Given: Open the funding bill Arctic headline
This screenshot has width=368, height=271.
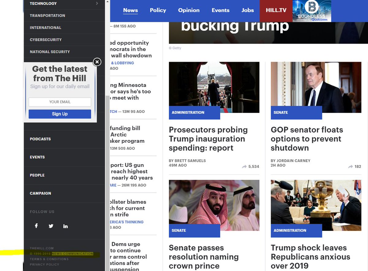Looking at the screenshot, I should coord(127,134).
